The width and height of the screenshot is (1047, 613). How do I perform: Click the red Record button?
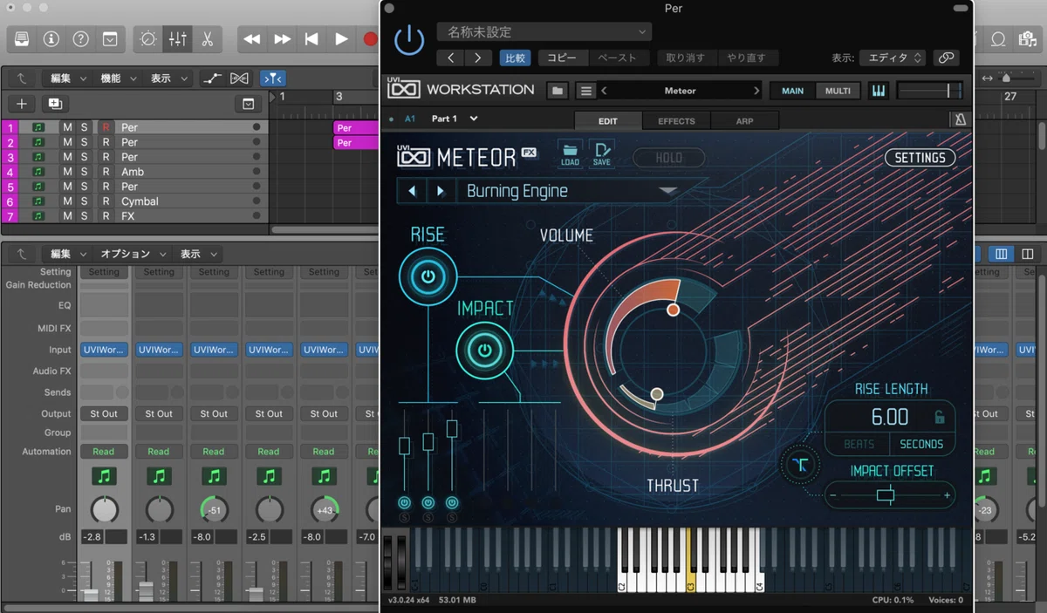point(370,39)
